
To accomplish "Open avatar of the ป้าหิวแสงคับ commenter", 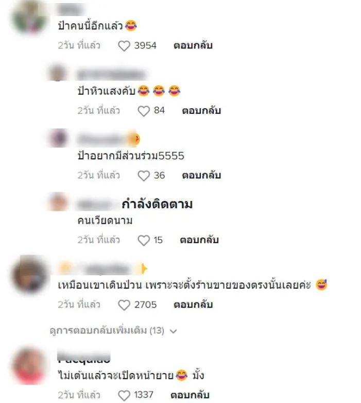I will [x=58, y=73].
